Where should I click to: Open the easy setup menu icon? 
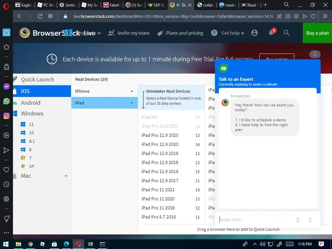pos(325,16)
